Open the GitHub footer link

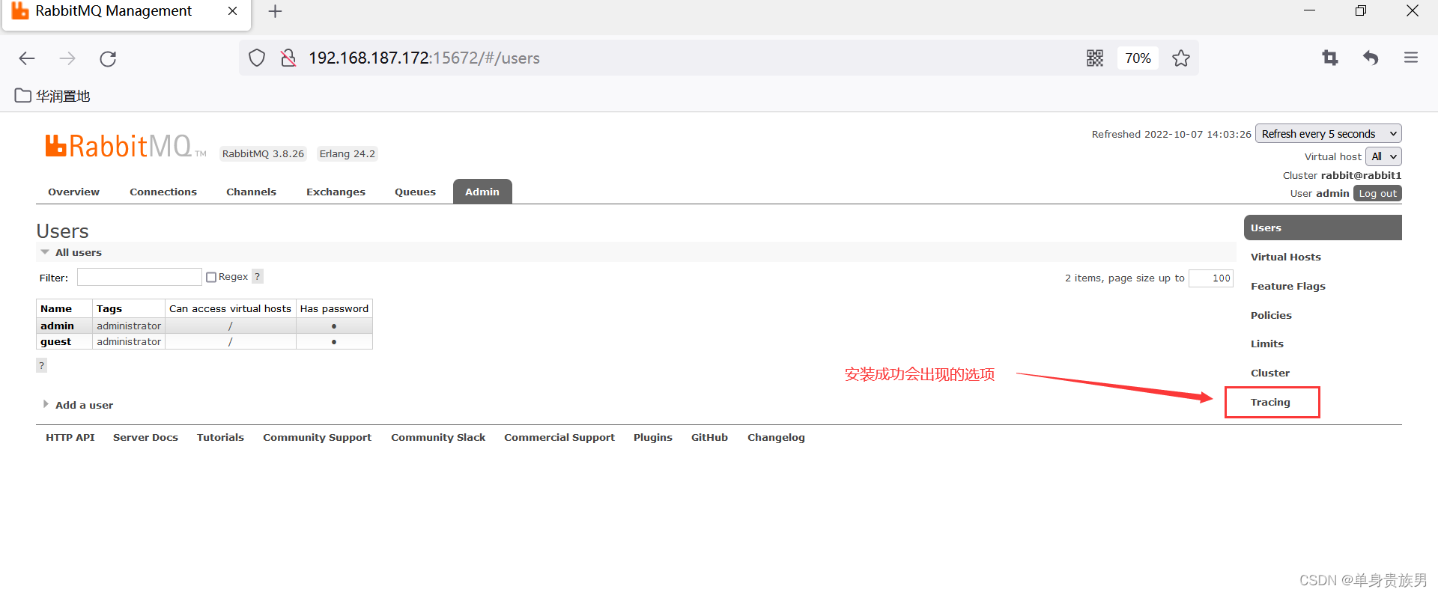[709, 437]
